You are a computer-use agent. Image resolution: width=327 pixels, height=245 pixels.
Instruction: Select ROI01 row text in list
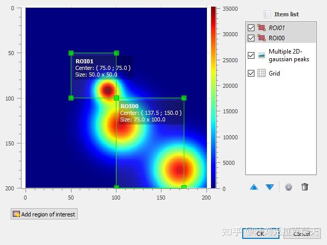[x=276, y=28]
